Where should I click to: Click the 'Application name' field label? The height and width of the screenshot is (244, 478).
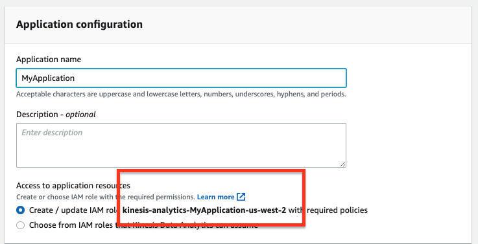click(x=49, y=60)
